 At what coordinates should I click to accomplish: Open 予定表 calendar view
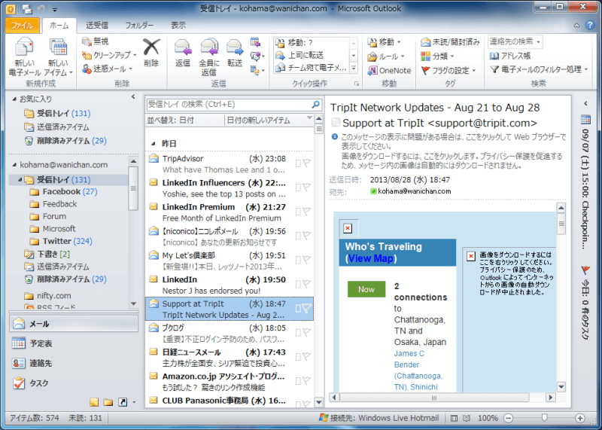73,343
